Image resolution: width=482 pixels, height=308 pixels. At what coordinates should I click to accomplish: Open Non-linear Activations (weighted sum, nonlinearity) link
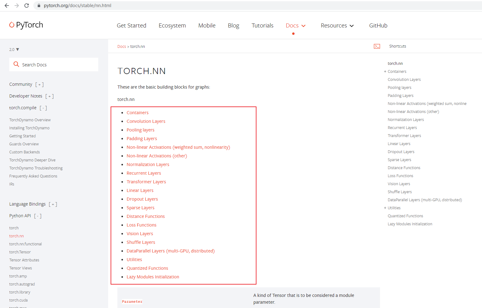pyautogui.click(x=178, y=147)
